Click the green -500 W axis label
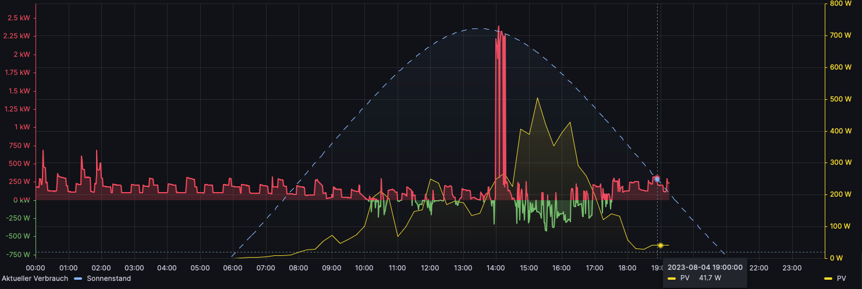Image resolution: width=862 pixels, height=289 pixels. (18, 236)
